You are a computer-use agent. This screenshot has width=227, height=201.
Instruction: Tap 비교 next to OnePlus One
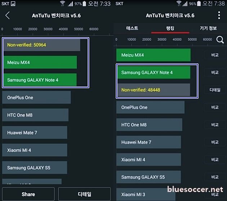(x=215, y=107)
